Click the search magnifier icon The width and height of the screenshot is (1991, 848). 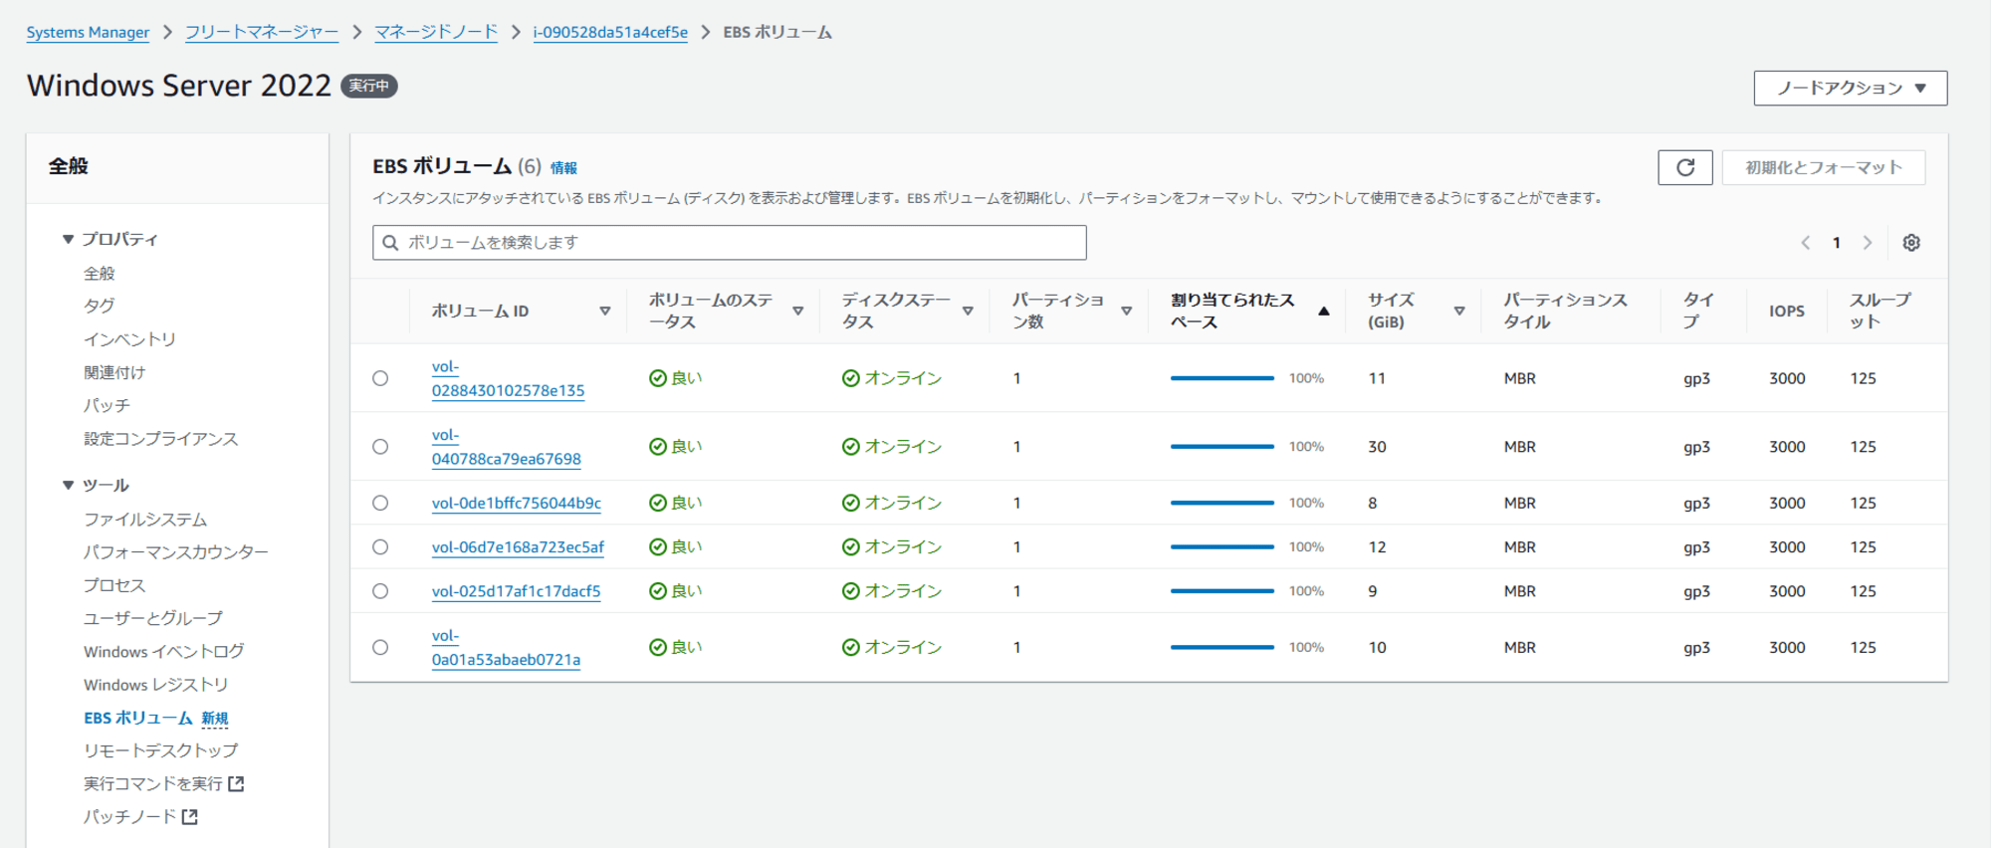390,243
